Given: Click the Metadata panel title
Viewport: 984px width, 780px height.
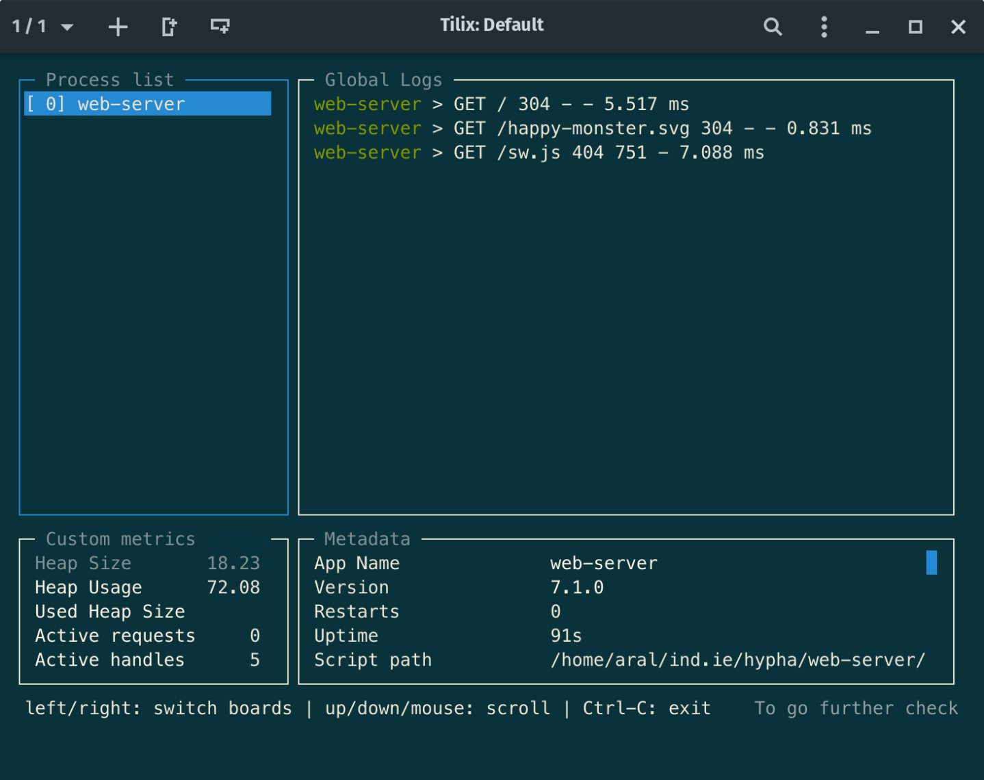Looking at the screenshot, I should coord(367,539).
